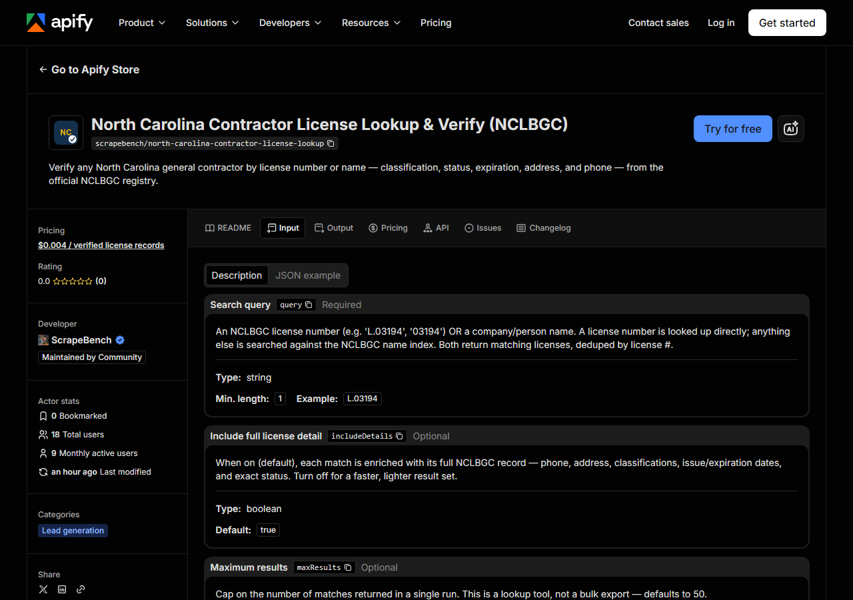Click Log in

721,23
